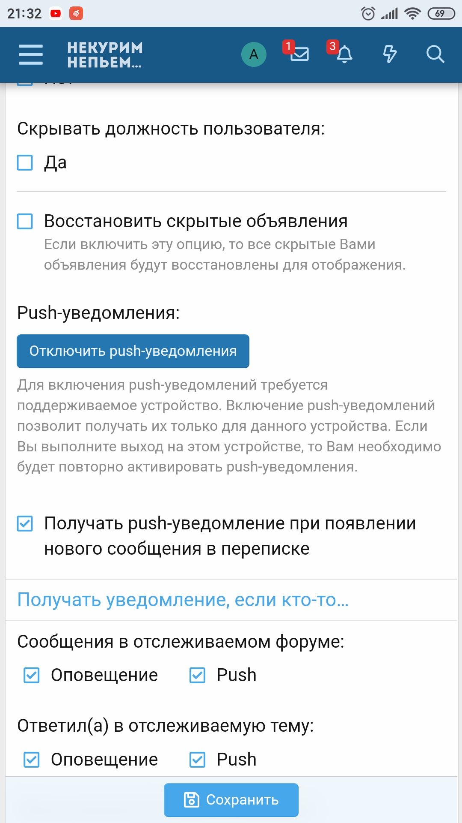This screenshot has width=462, height=823.
Task: Toggle Push for watched forum messages
Action: point(197,675)
